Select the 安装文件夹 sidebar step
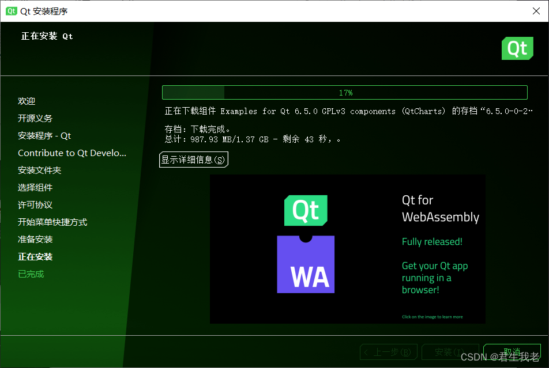The width and height of the screenshot is (549, 368). coord(40,170)
